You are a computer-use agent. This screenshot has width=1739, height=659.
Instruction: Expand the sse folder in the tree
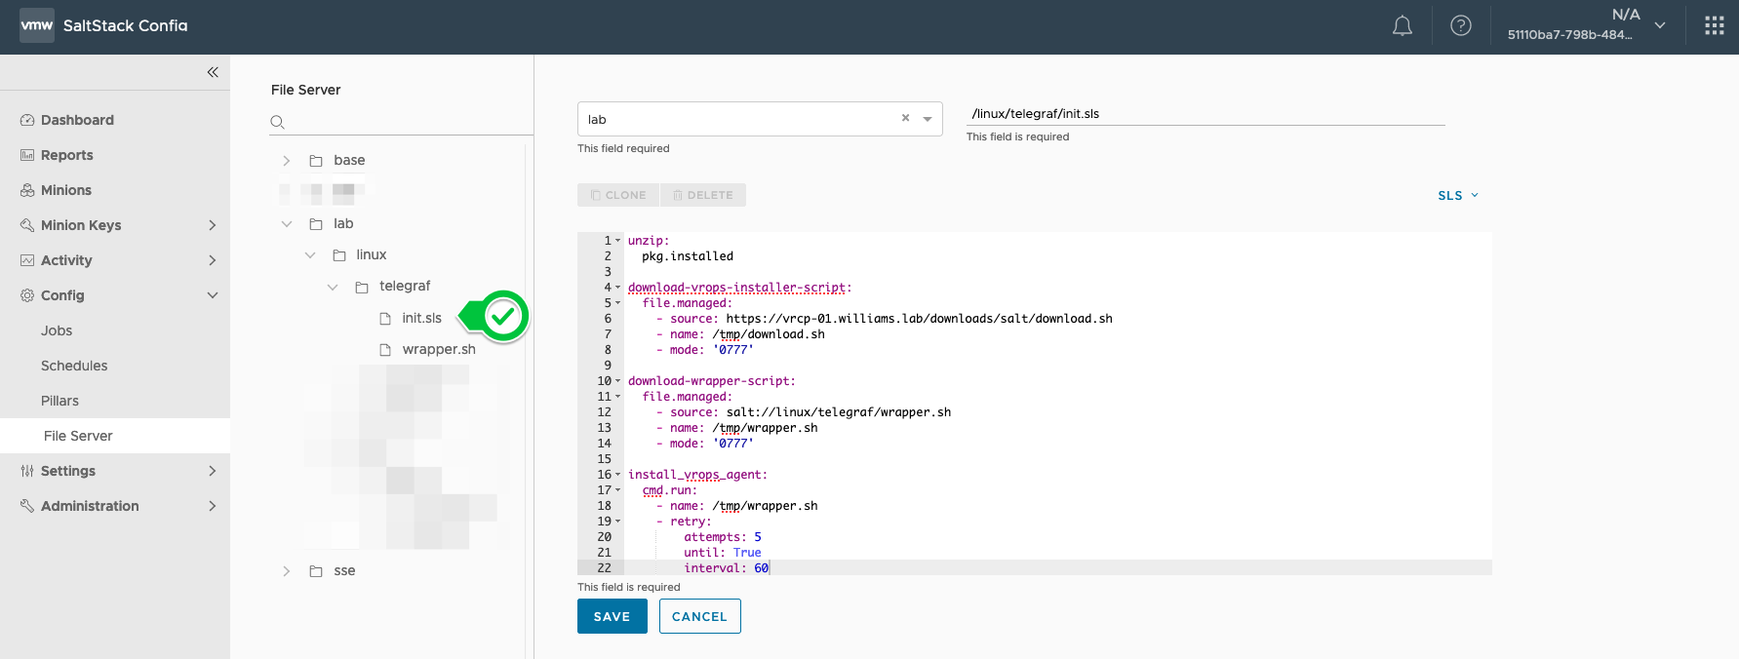287,571
